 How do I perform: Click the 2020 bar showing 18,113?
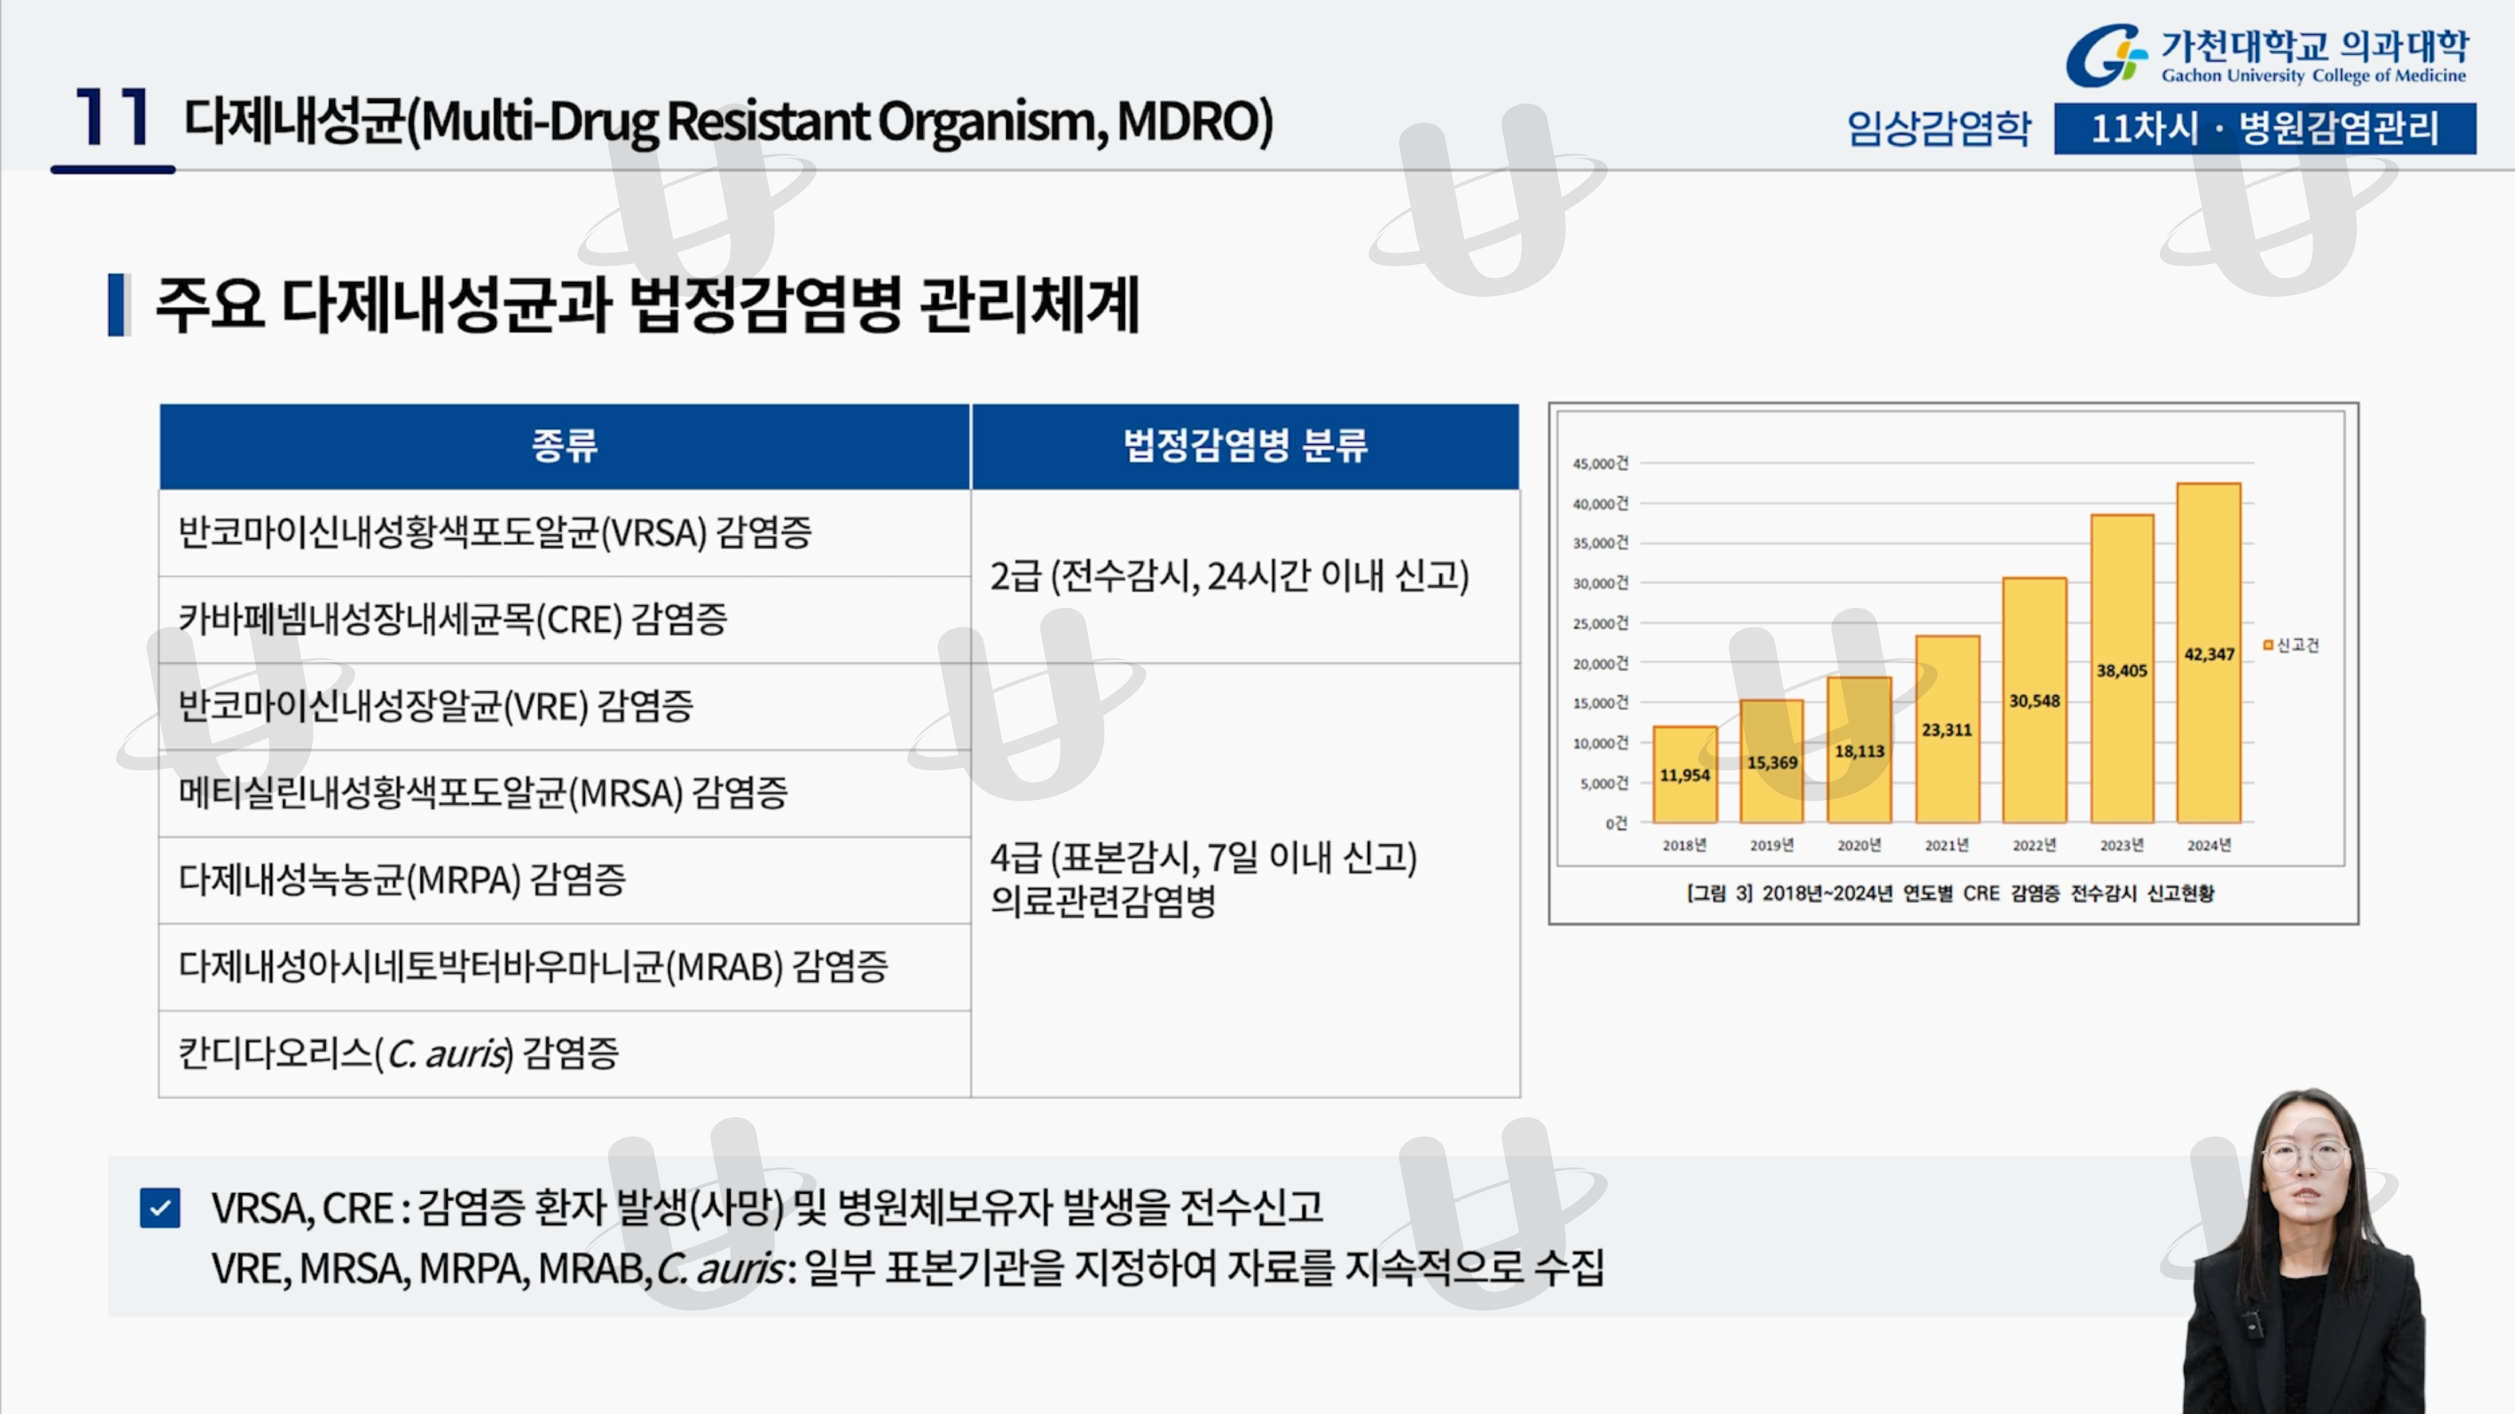[x=1860, y=749]
